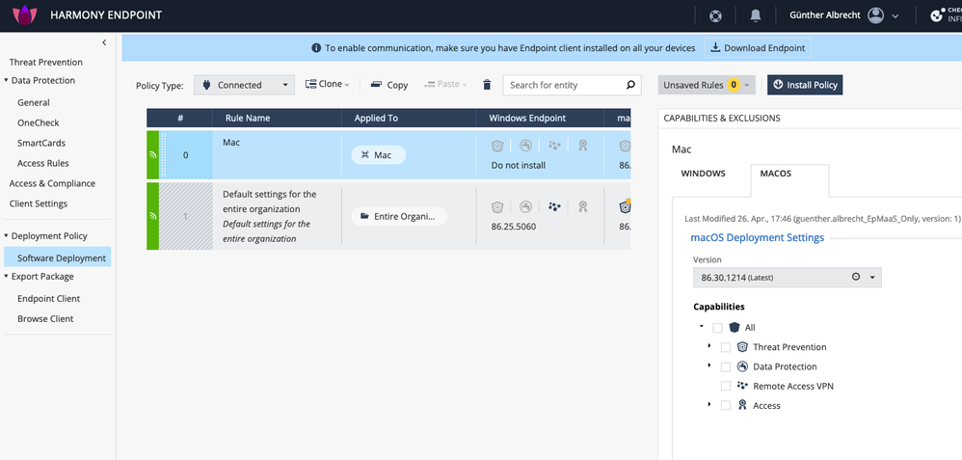Open the Clone dropdown

327,84
